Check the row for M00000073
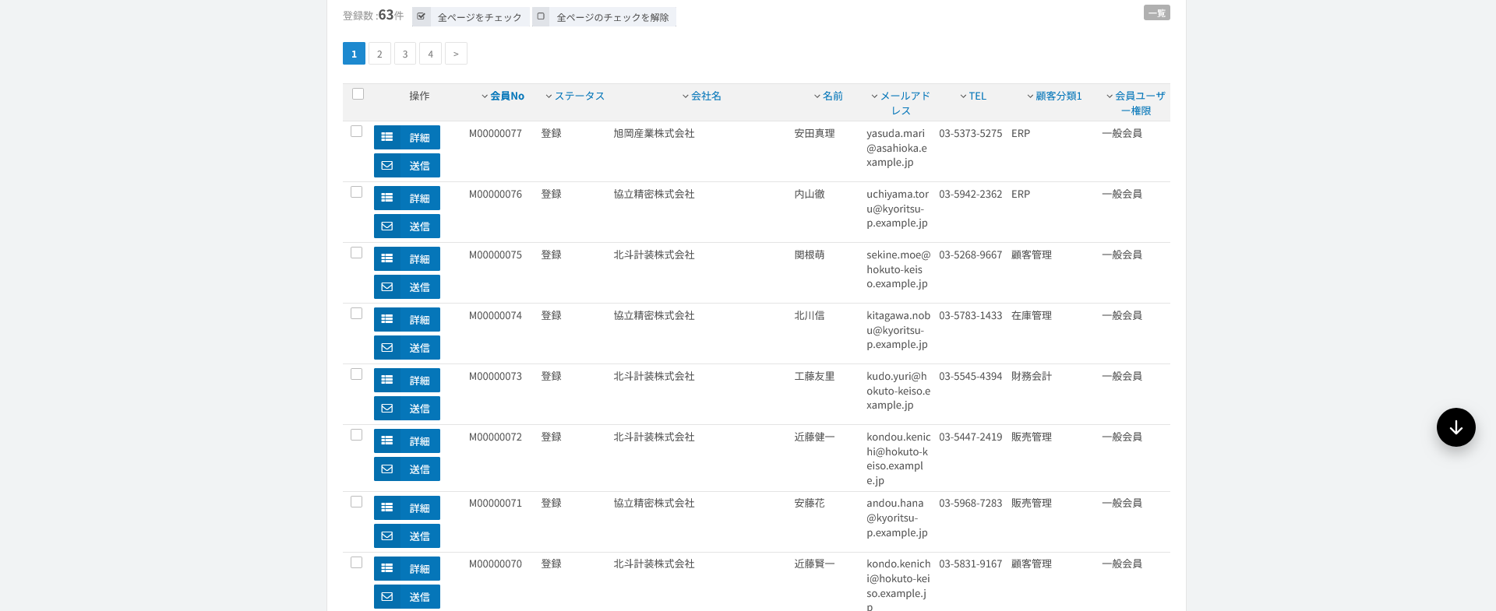The image size is (1496, 611). pyautogui.click(x=356, y=374)
